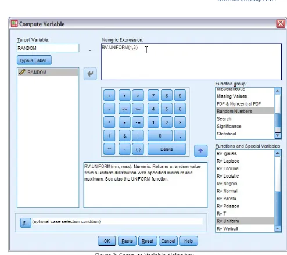287x255 pixels.
Task: Click the vertical bar OR operator button
Action: 138,135
